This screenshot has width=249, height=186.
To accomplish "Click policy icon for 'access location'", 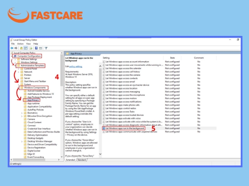I will tap(104, 88).
